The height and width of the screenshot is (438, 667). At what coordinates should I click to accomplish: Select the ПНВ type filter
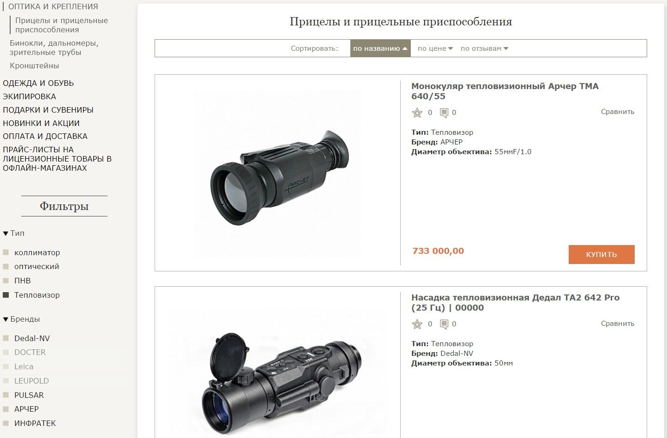(x=6, y=281)
